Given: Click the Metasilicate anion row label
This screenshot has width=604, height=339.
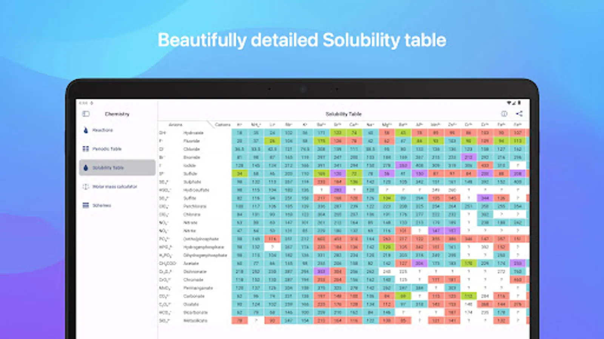Looking at the screenshot, I should (195, 321).
